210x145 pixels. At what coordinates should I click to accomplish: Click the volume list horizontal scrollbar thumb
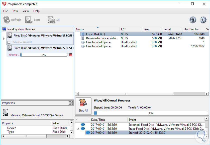click(x=126, y=94)
